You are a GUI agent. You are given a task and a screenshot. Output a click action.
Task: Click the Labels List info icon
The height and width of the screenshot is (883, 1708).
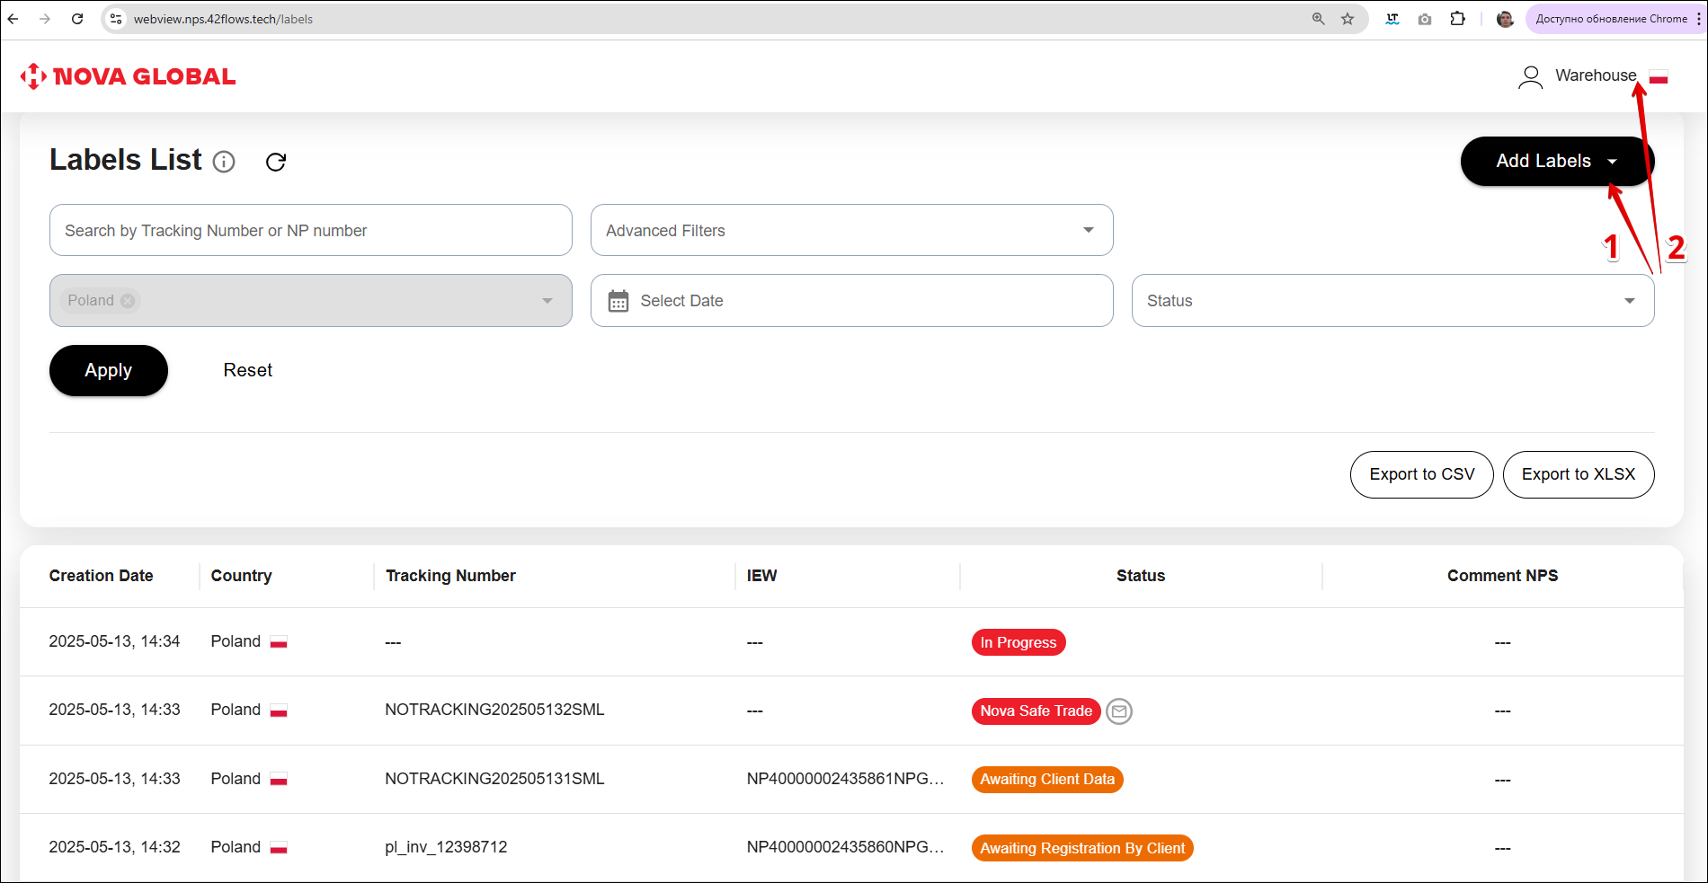pos(224,162)
